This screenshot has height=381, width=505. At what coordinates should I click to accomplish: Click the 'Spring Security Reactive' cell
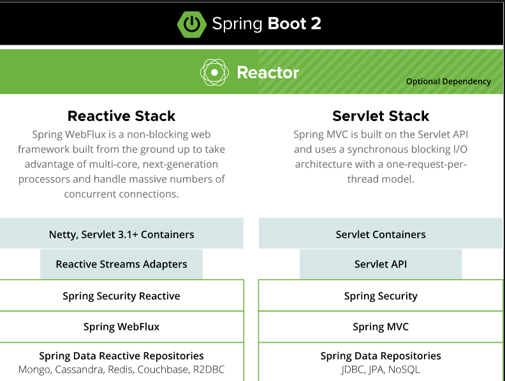coord(121,296)
